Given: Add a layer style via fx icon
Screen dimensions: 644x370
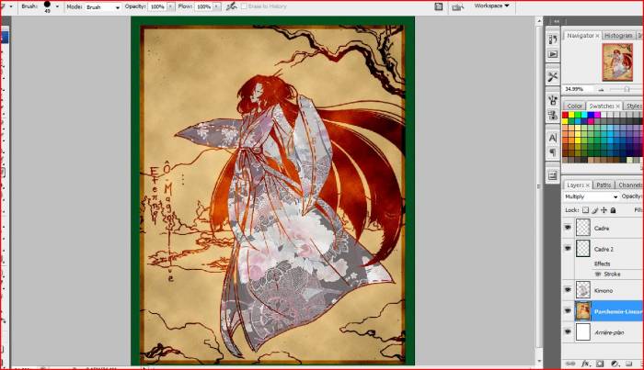Looking at the screenshot, I should pos(585,364).
